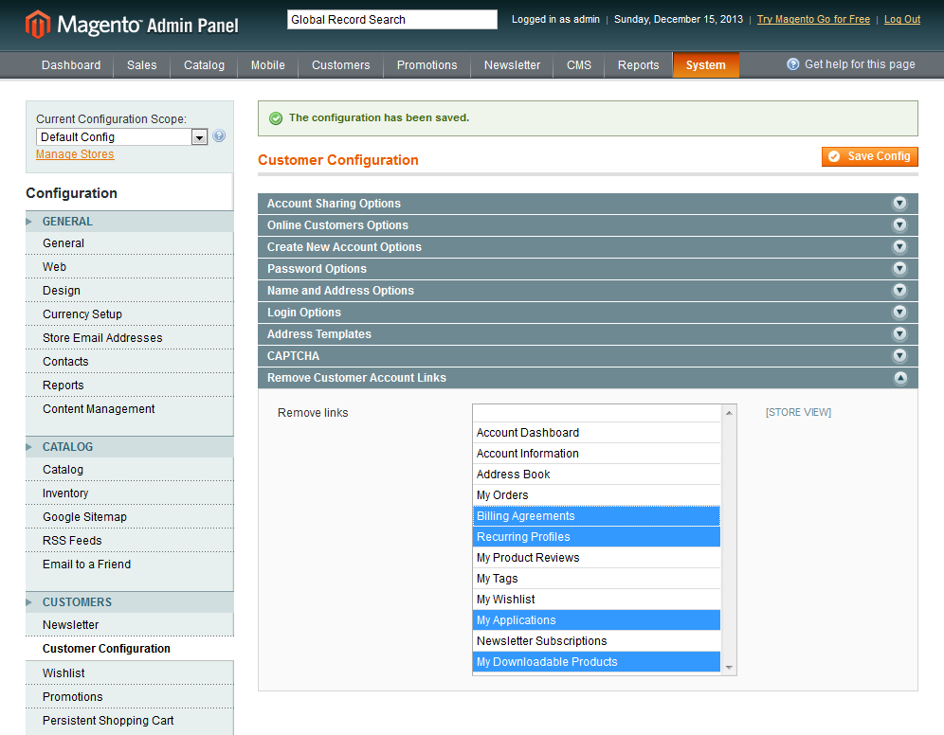This screenshot has width=944, height=735.
Task: Open the Catalog menu in the top navigation
Action: pyautogui.click(x=204, y=65)
